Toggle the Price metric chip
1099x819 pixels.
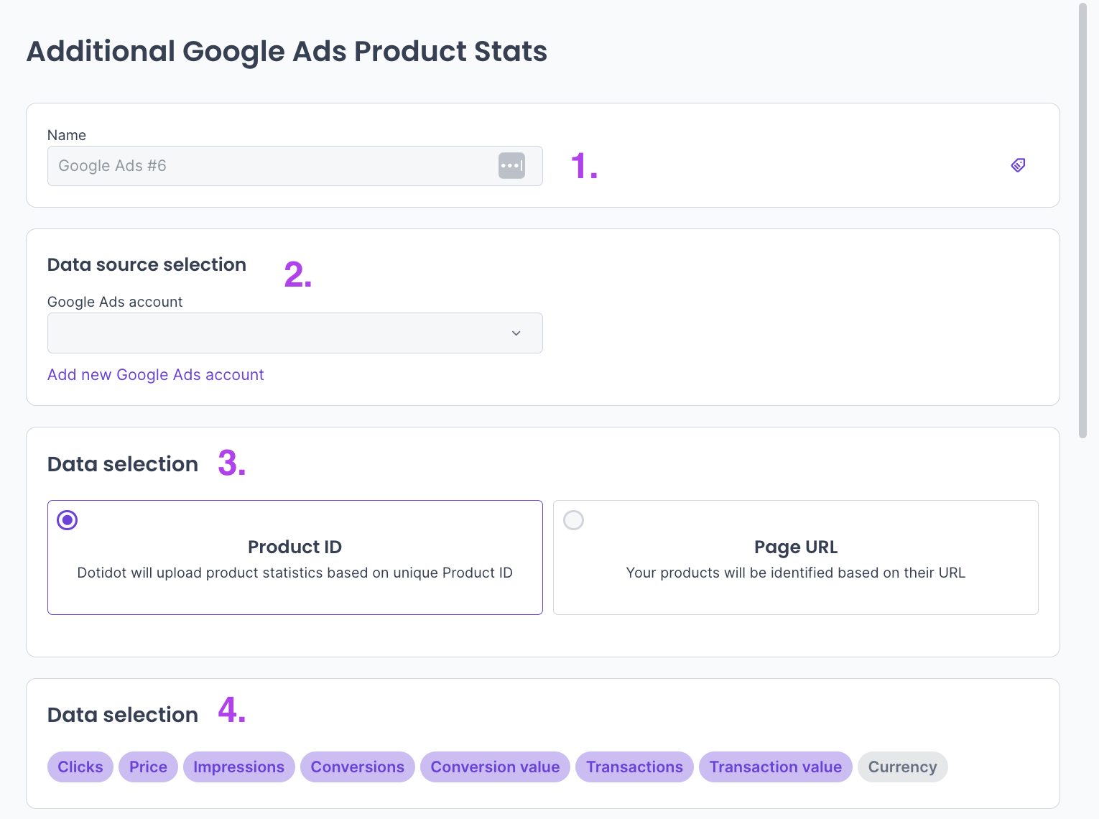point(148,767)
